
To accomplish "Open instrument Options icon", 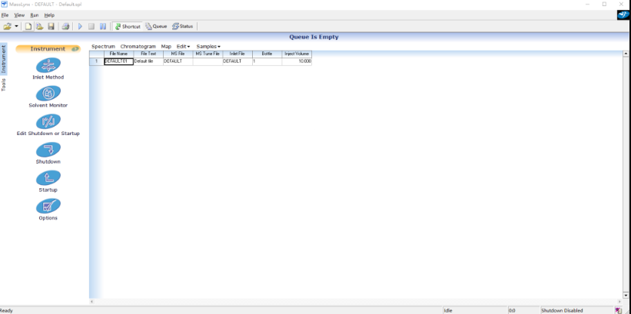I will tap(48, 207).
